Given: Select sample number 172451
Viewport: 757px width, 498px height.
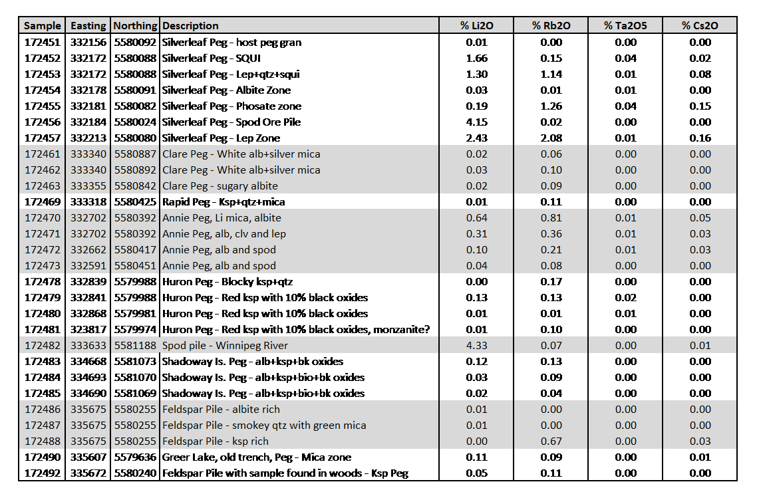Looking at the screenshot, I should (x=43, y=43).
